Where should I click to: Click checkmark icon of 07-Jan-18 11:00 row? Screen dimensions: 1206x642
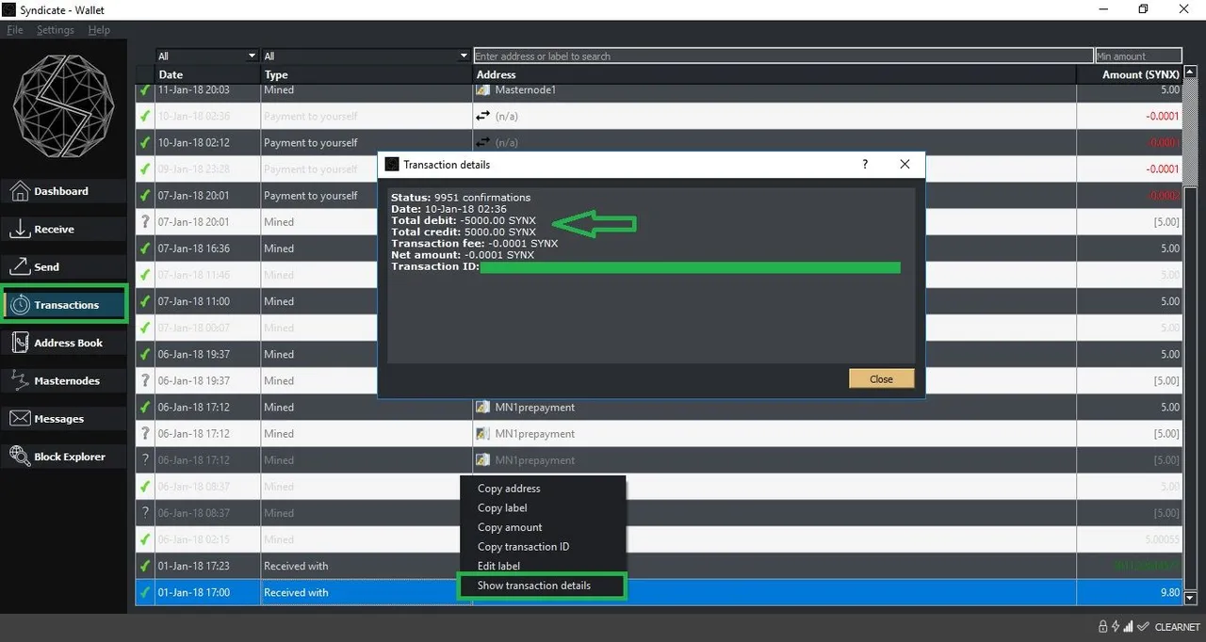(145, 301)
